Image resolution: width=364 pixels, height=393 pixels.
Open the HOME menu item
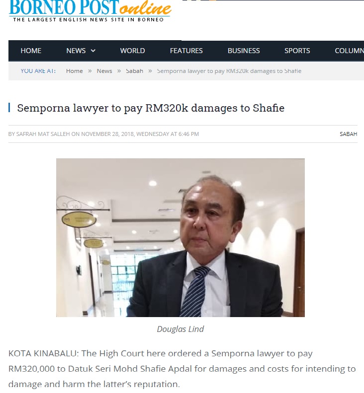pos(31,51)
